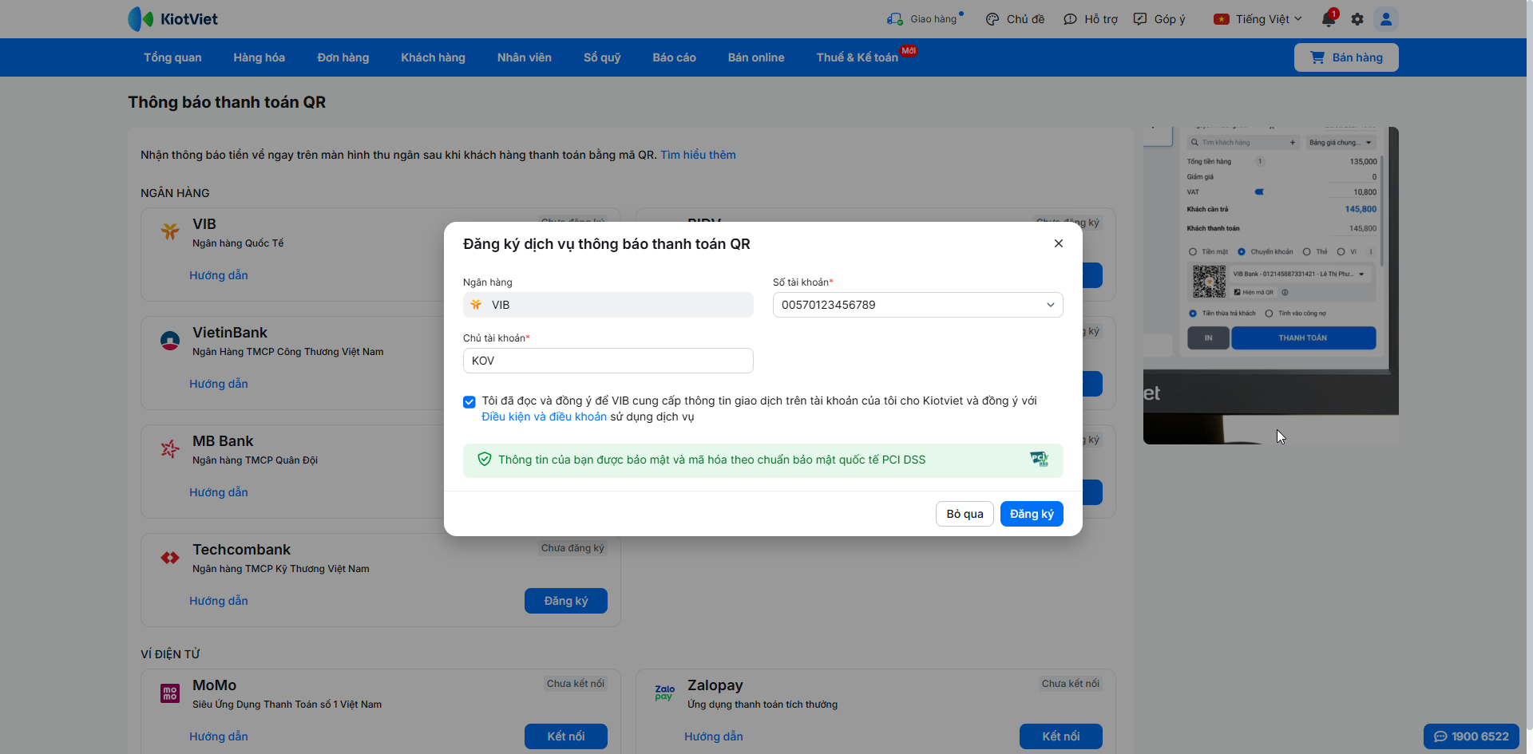
Task: Open the Tiếng Việt language dropdown
Action: 1258,19
